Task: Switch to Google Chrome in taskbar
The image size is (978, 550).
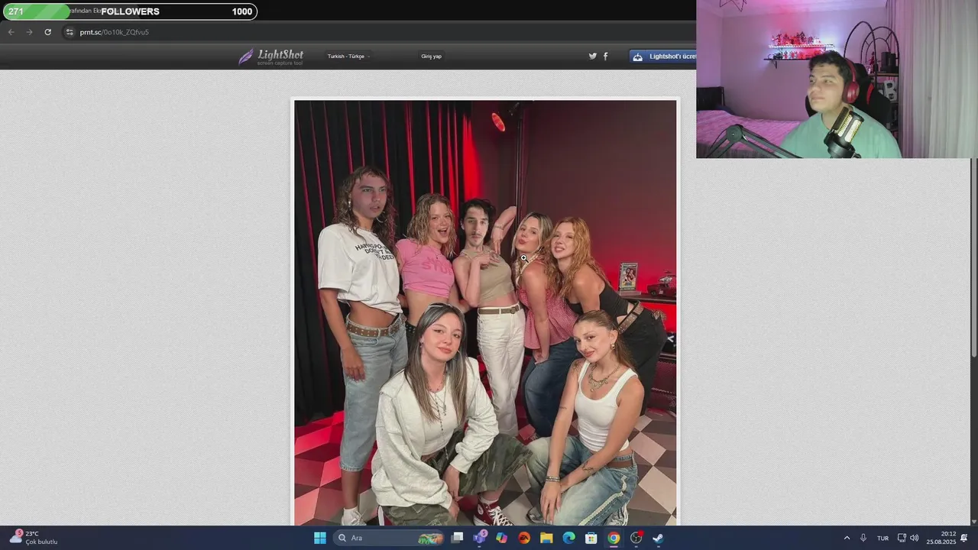Action: point(614,538)
